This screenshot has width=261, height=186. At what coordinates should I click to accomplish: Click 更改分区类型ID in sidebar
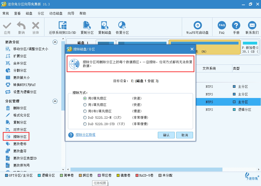21,158
